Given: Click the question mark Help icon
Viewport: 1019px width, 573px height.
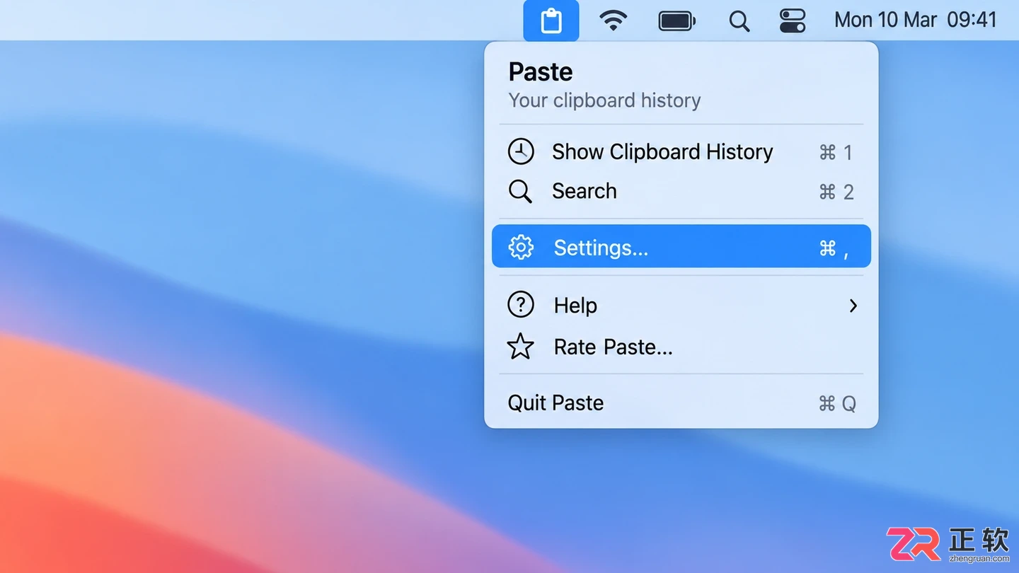Looking at the screenshot, I should click(521, 305).
